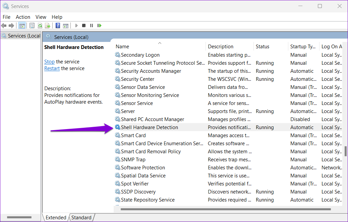Click the Refresh toolbar icon
Screen dimensions: 348x222
(40, 26)
